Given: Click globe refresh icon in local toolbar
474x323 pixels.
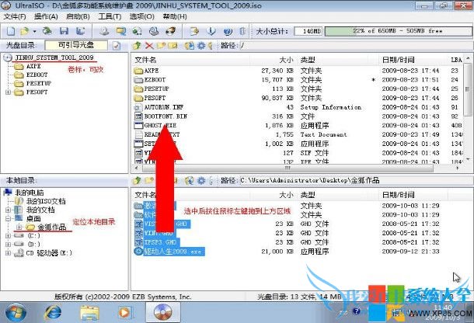Looking at the screenshot, I should click(190, 181).
